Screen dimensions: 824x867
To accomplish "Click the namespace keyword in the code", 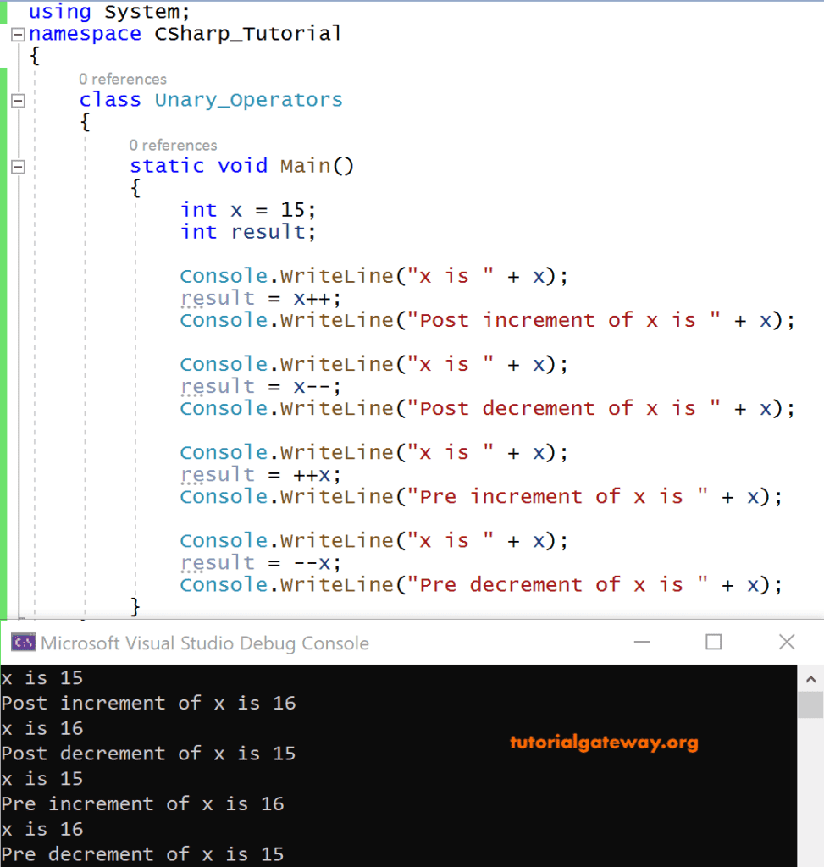I will [x=85, y=34].
